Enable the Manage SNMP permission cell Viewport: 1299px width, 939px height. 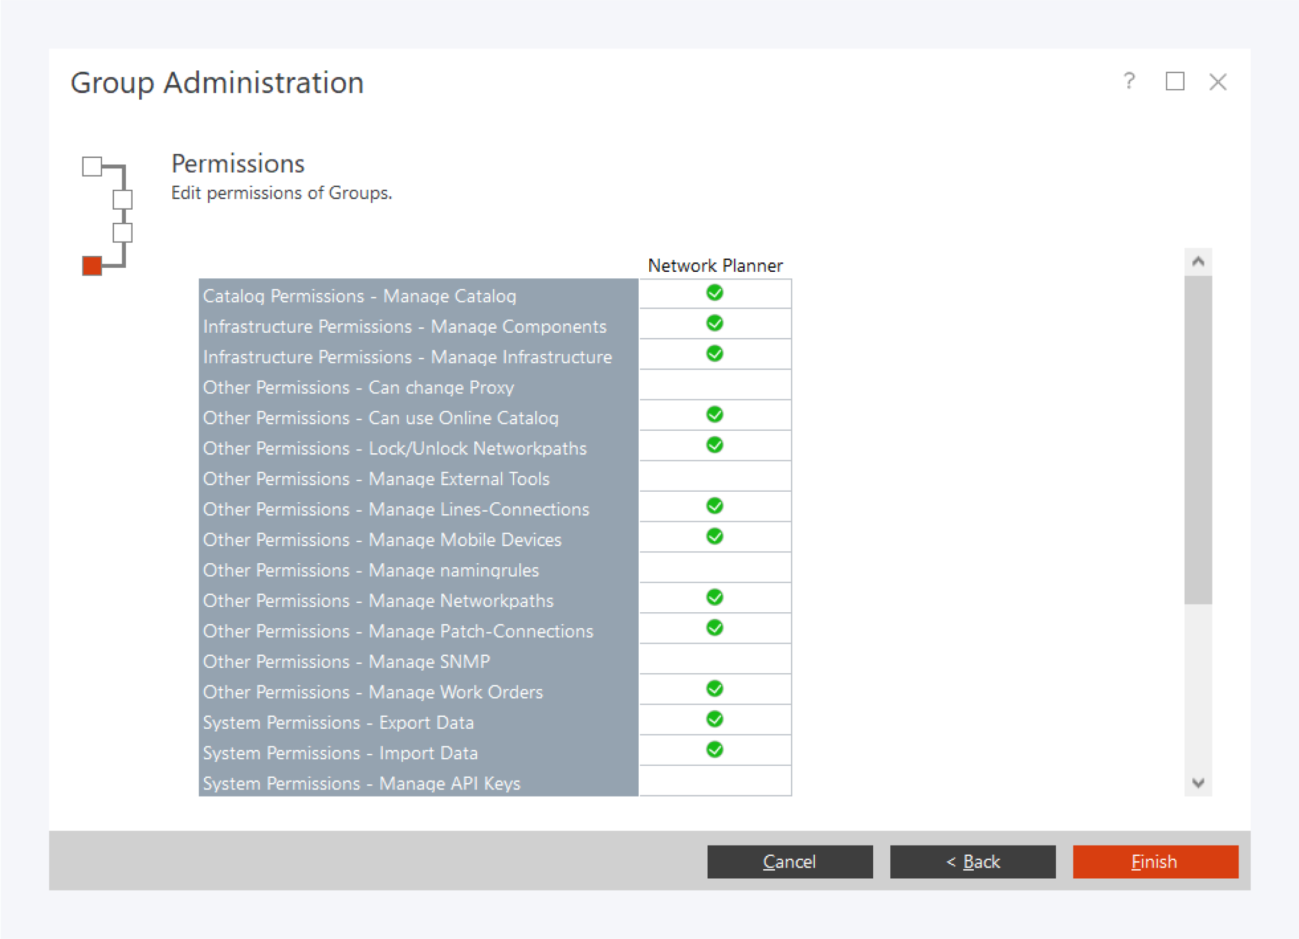click(714, 659)
